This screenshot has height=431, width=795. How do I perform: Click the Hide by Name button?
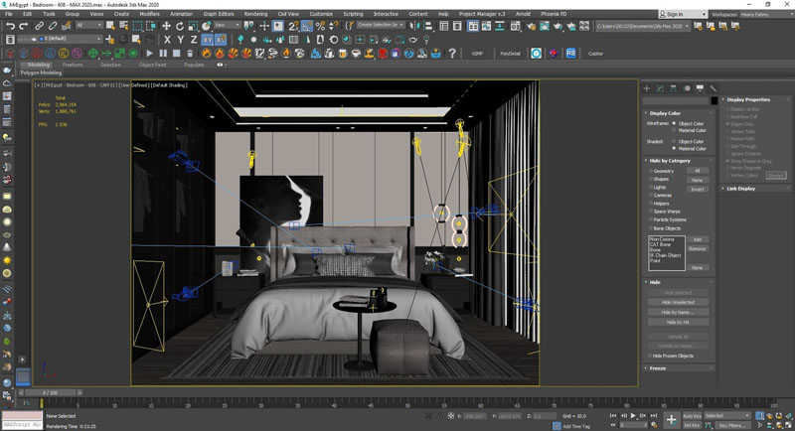tap(678, 312)
